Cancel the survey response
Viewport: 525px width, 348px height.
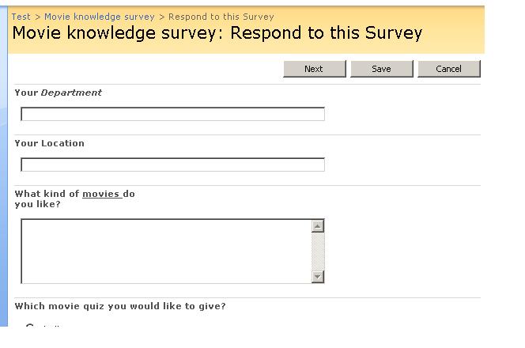(x=449, y=69)
